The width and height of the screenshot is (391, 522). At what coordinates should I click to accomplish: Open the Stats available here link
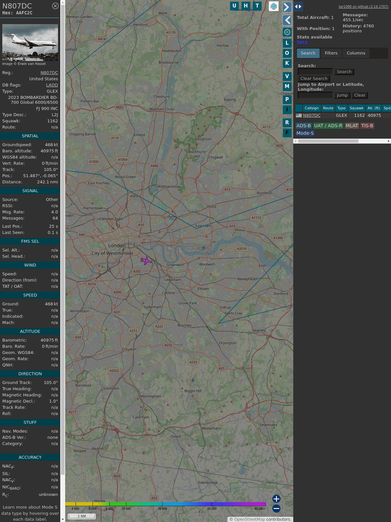click(302, 42)
